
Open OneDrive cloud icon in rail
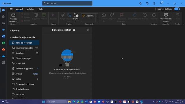[x=3, y=56]
